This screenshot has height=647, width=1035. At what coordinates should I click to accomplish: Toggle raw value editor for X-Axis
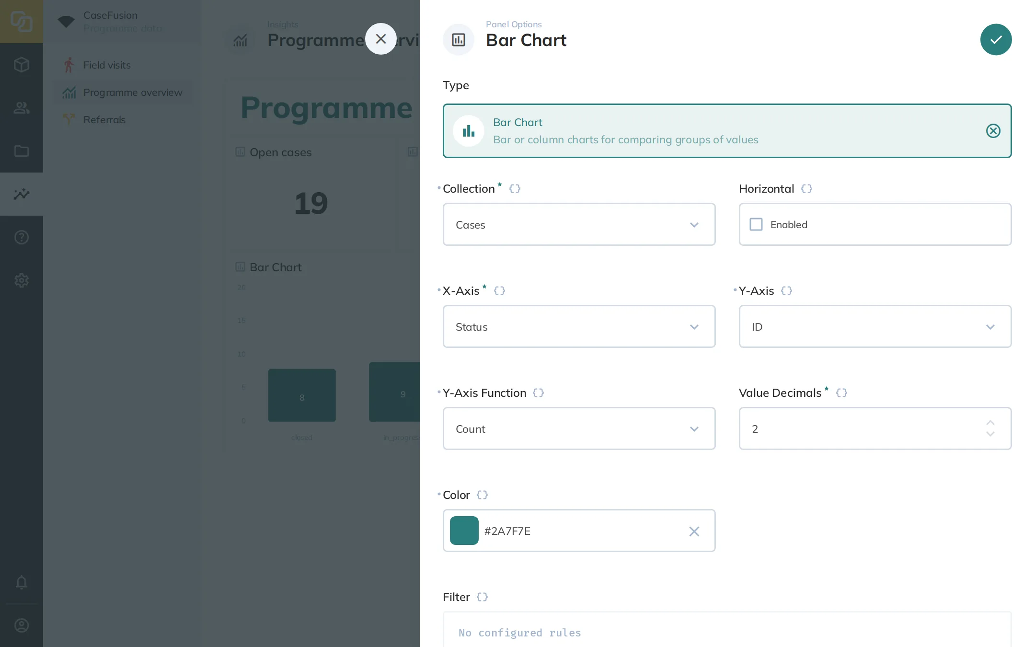pyautogui.click(x=499, y=290)
